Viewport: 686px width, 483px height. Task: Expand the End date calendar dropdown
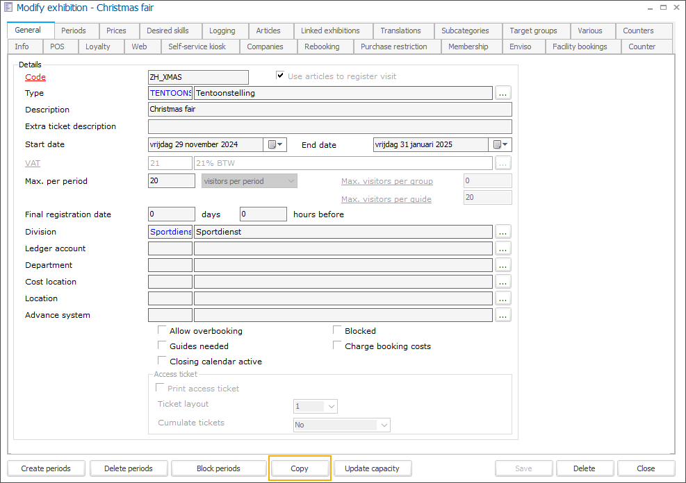500,144
